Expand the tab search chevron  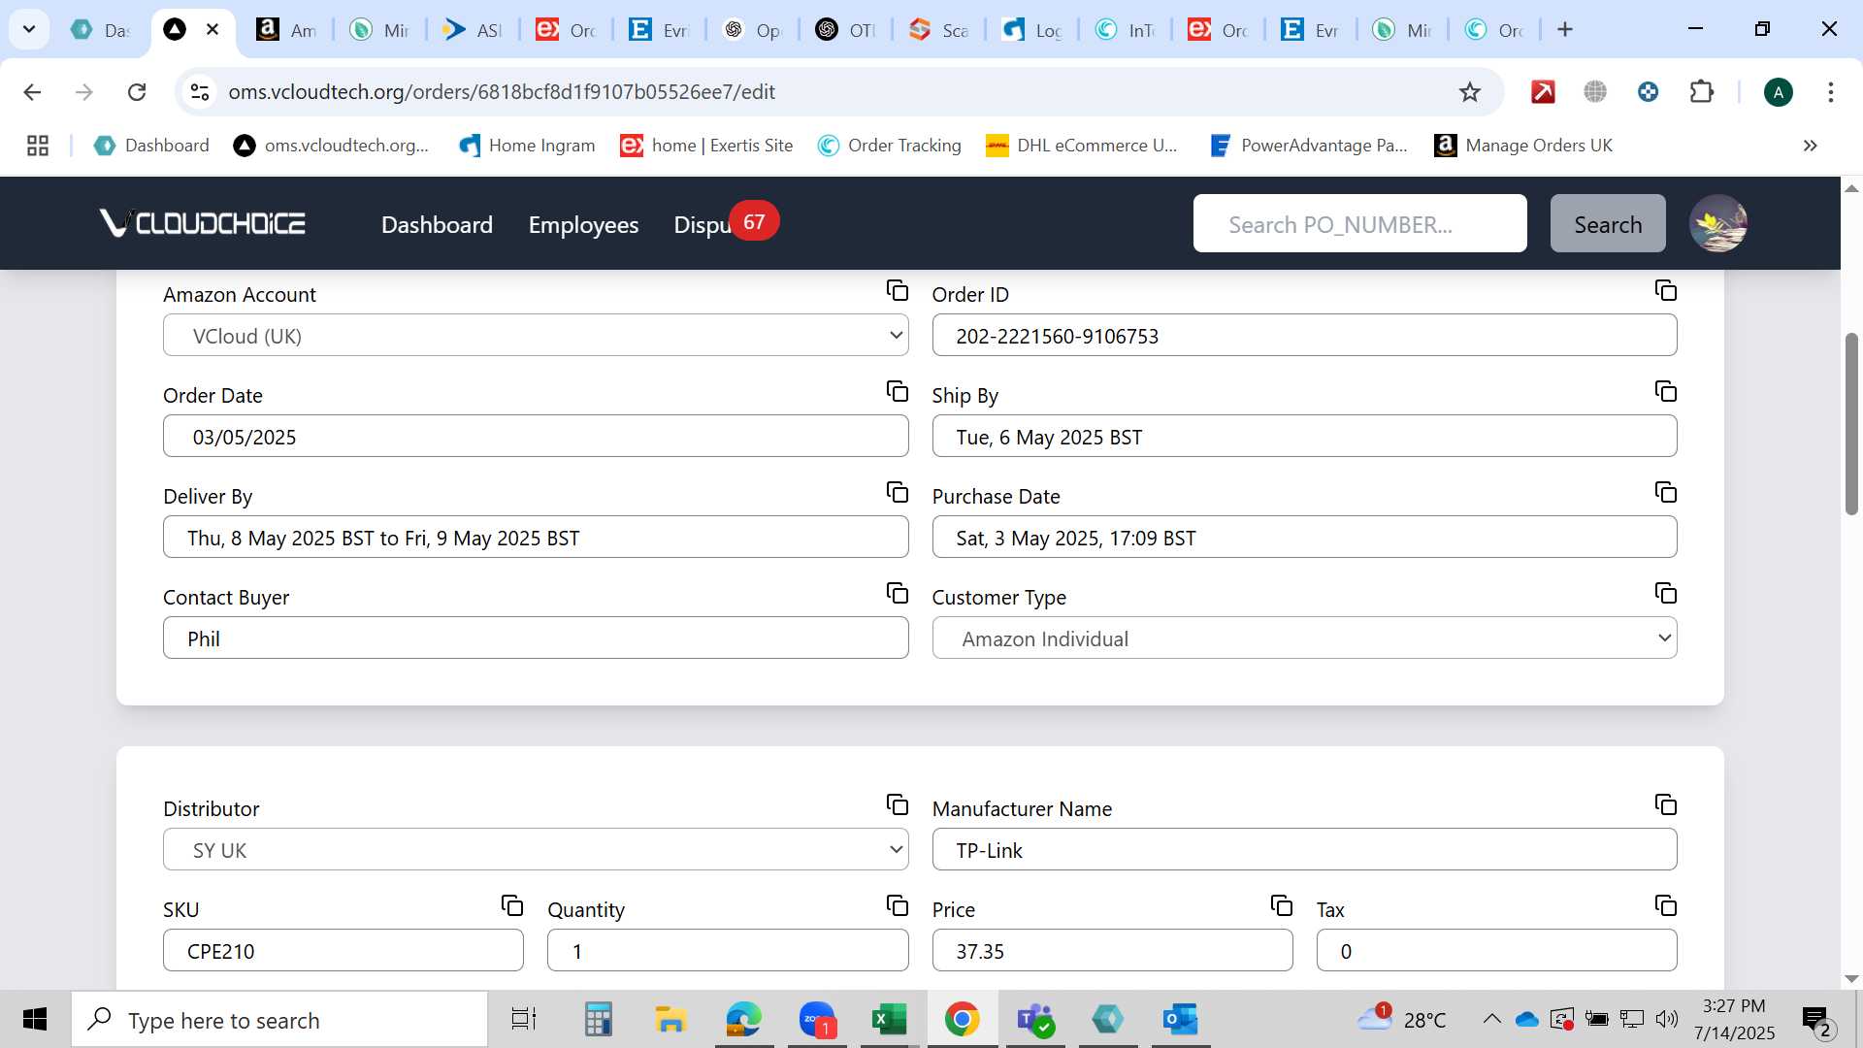tap(29, 29)
